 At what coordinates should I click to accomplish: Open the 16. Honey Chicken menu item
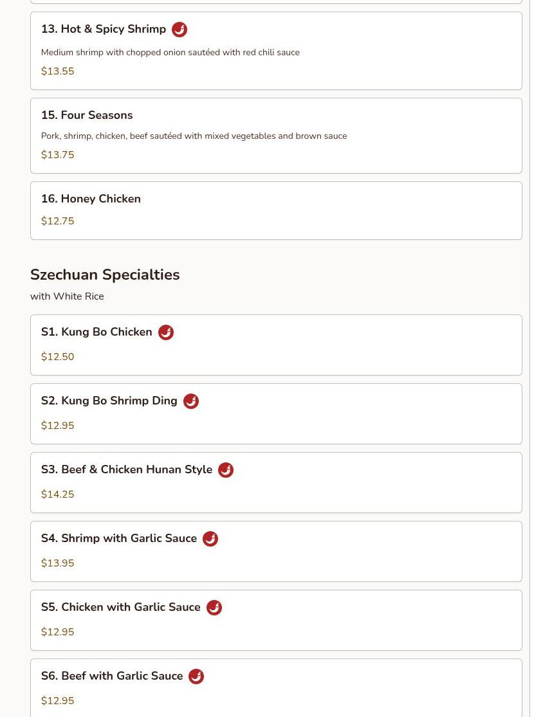[x=91, y=199]
